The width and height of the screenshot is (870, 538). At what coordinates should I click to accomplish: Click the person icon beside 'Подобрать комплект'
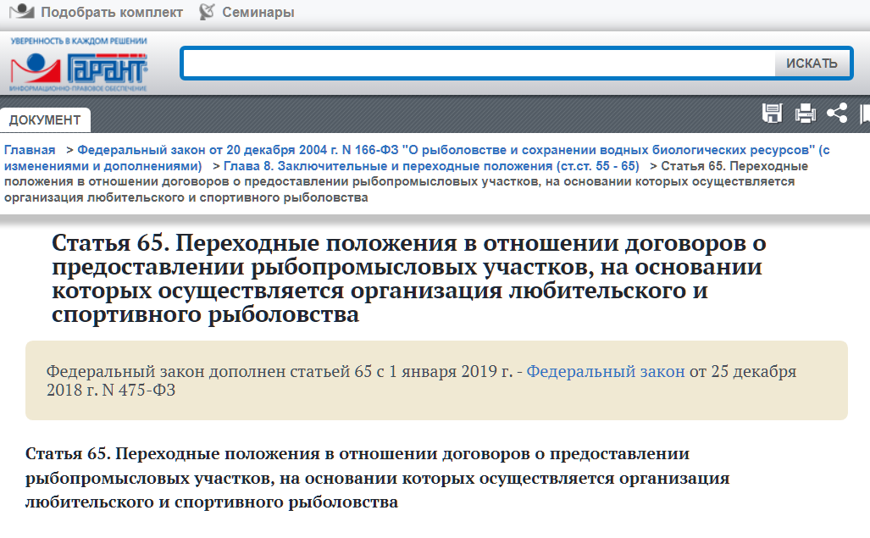point(22,11)
